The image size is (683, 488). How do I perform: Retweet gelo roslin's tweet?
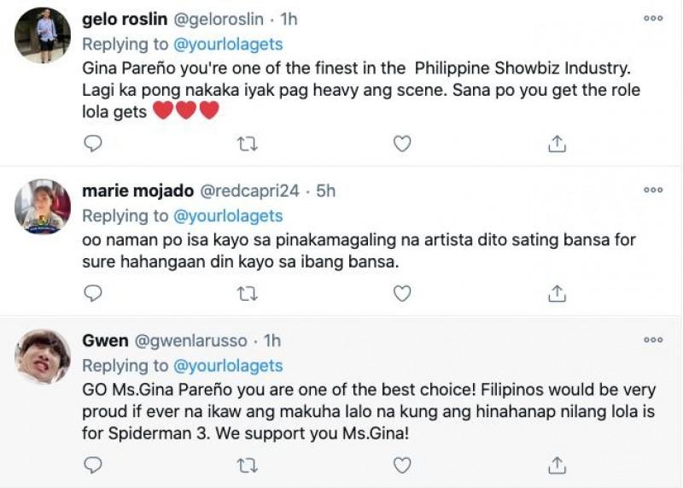(x=248, y=144)
